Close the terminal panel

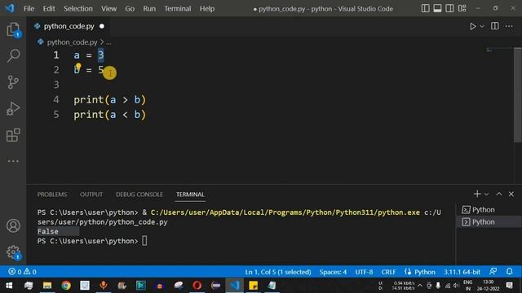(x=511, y=194)
